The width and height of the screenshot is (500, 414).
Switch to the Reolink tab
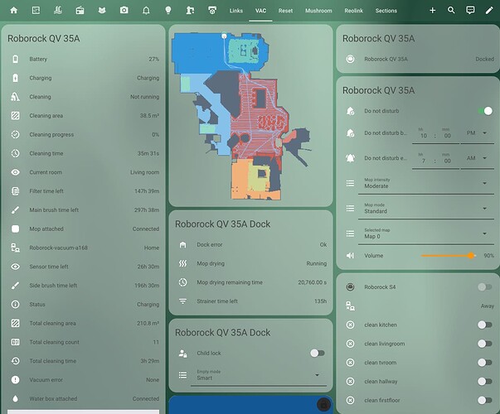(x=353, y=11)
